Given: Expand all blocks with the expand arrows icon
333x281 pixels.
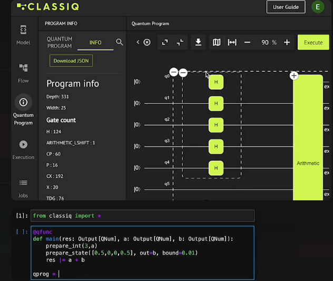Looking at the screenshot, I should point(165,42).
